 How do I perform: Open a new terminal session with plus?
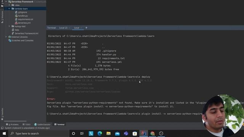coord(87,28)
